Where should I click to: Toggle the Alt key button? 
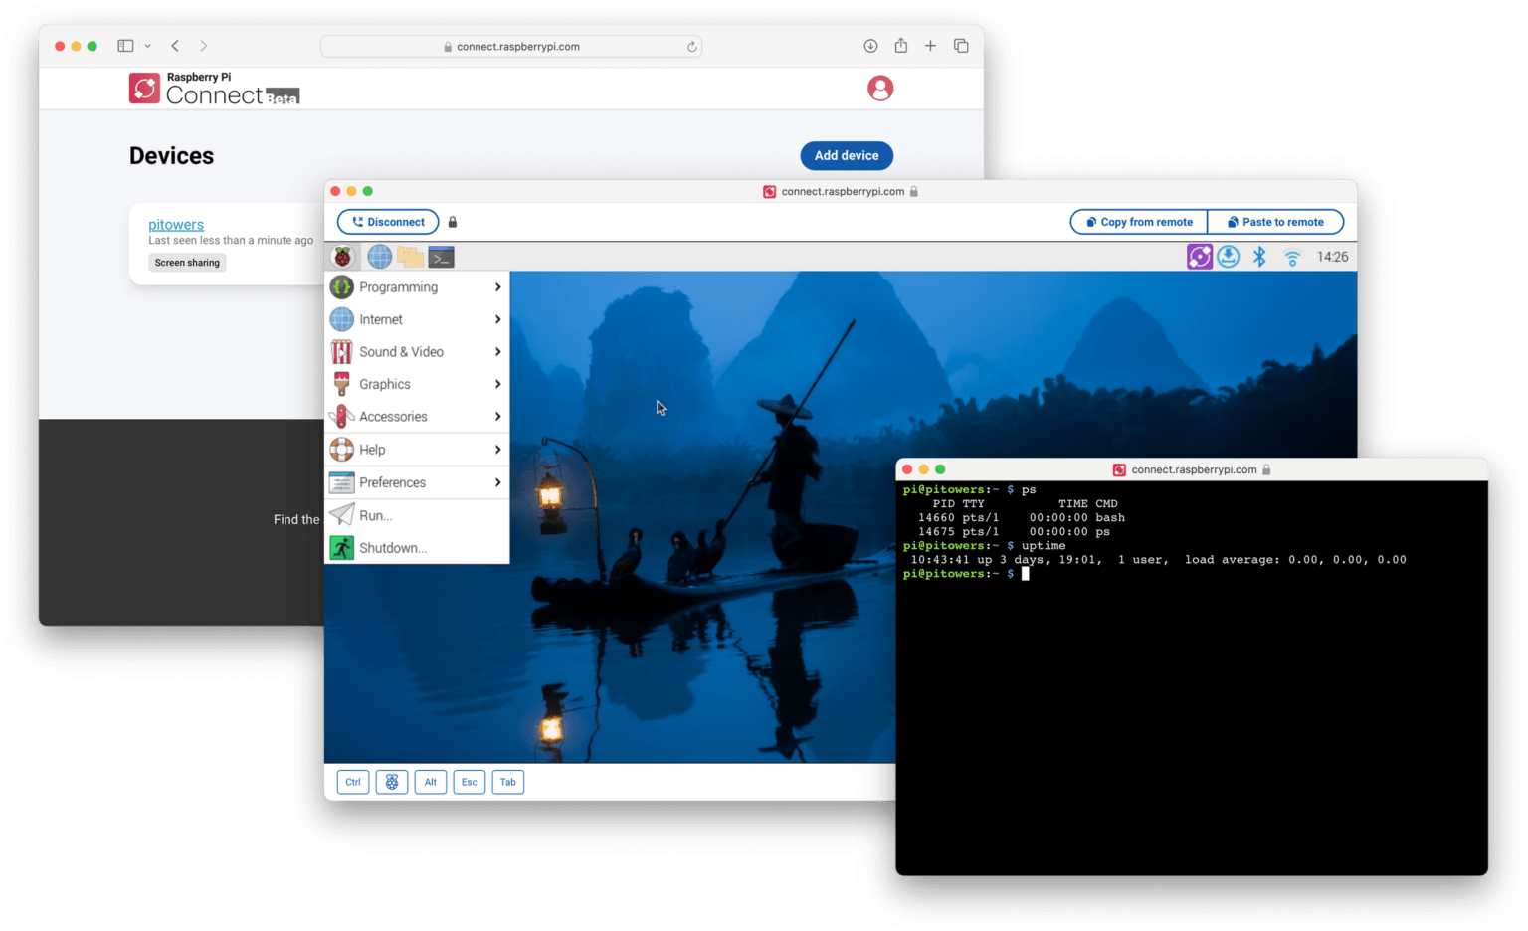click(431, 782)
